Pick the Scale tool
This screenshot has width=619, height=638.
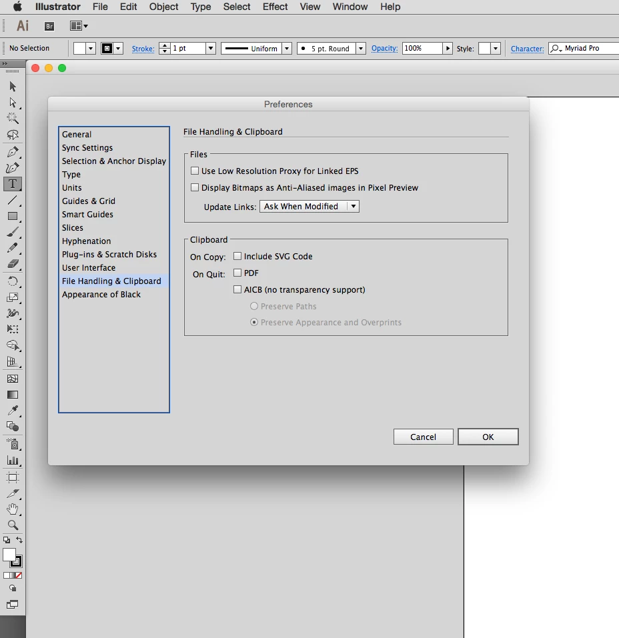(x=13, y=297)
